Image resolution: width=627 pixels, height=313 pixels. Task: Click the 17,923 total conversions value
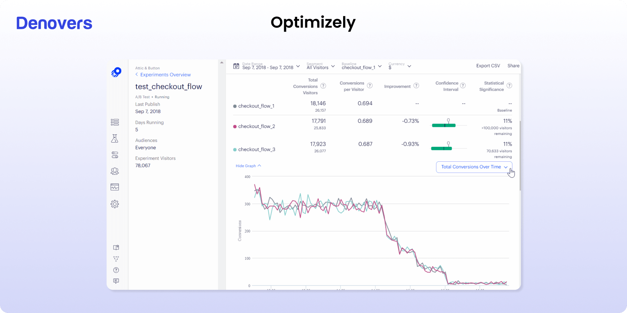point(318,144)
